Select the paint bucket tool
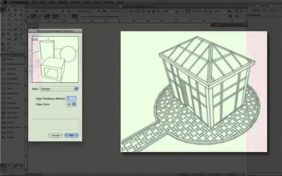282x176 pixels. click(21, 15)
